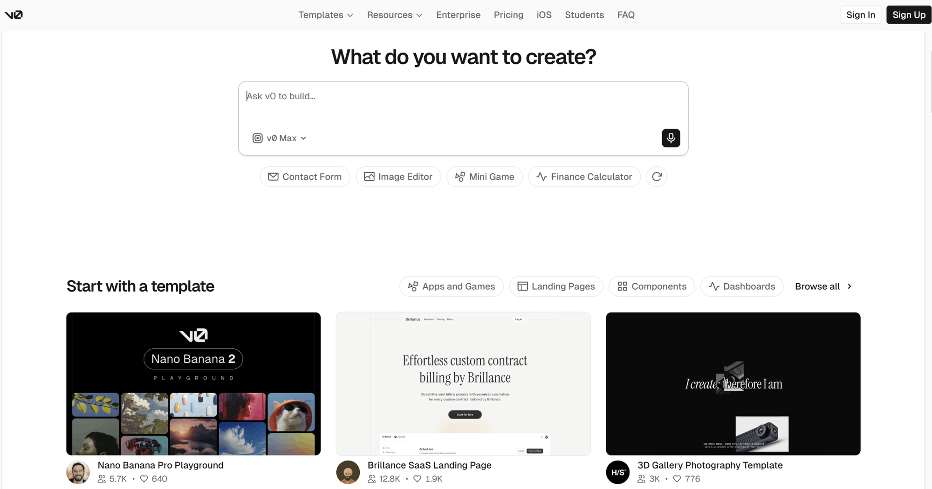This screenshot has height=489, width=932.
Task: Click the layout icon on Landing Pages filter
Action: click(522, 286)
